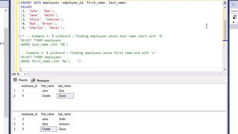Click the horizontal scrollbar left arrow
This screenshot has width=238, height=134.
click(x=29, y=74)
